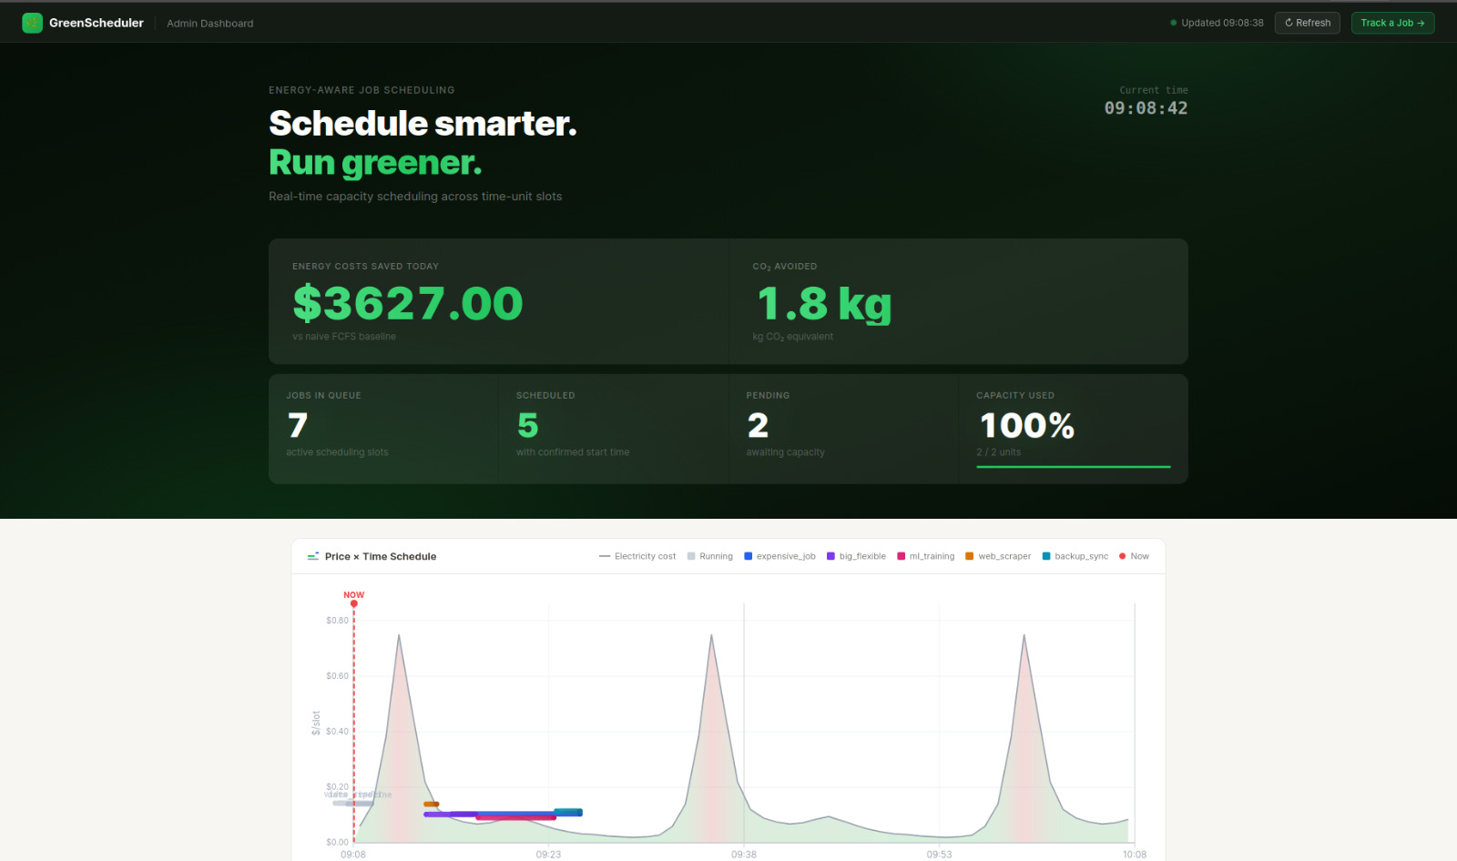This screenshot has height=861, width=1457.
Task: Click the 09:23 time axis label
Action: 548,855
